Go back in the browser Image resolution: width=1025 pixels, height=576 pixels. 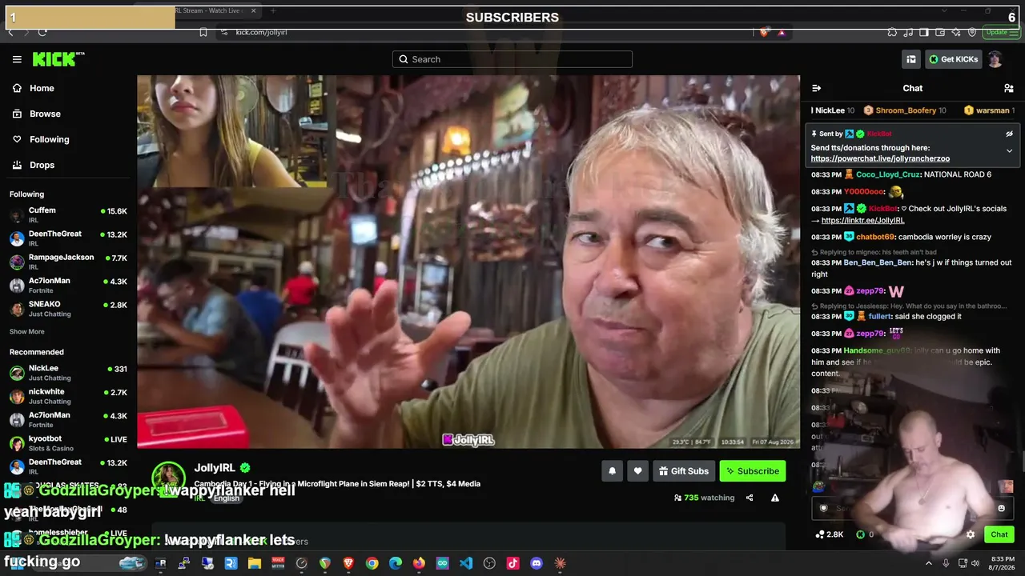tap(10, 32)
